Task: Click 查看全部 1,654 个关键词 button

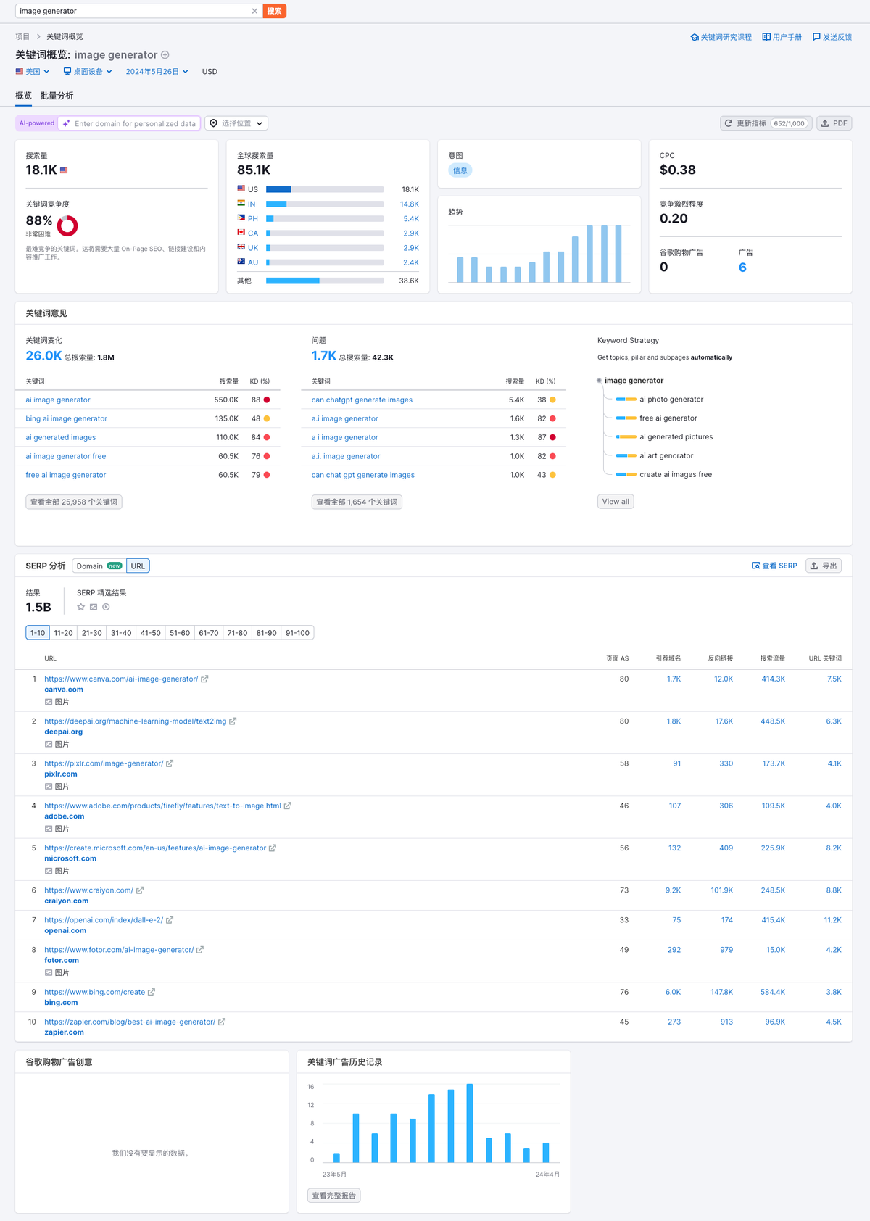Action: 357,502
